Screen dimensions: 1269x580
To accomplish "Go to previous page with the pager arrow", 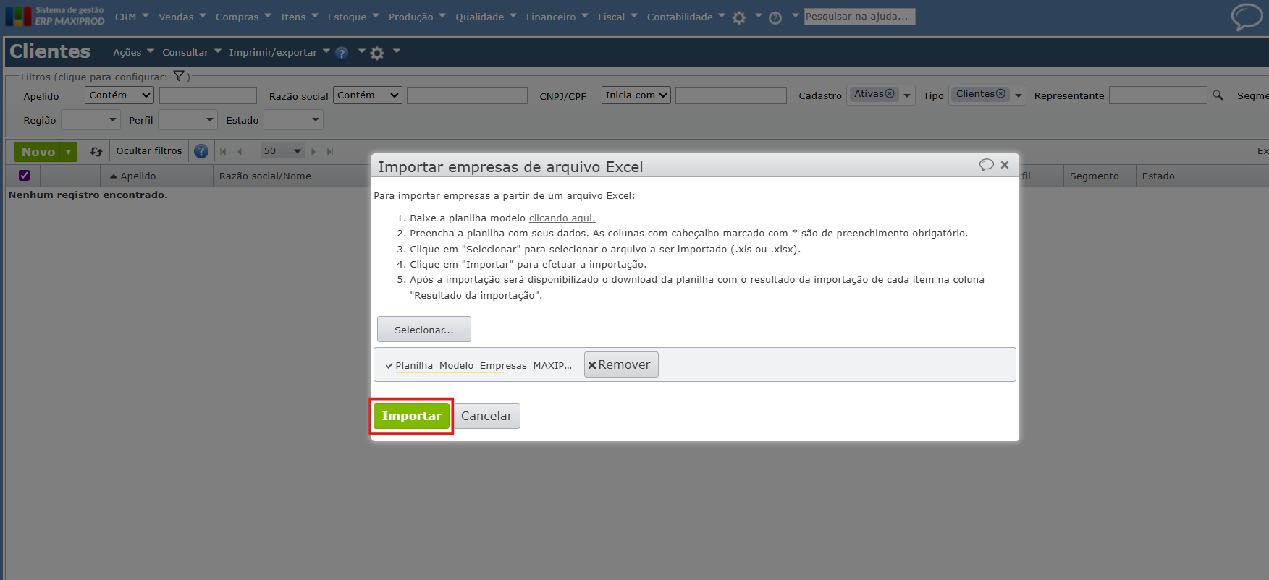I will [240, 151].
